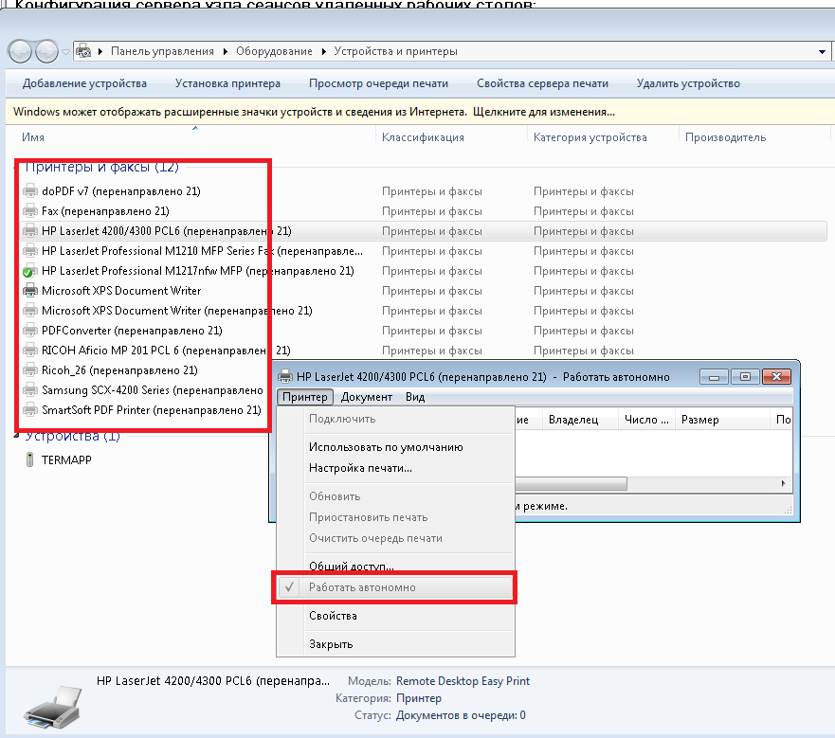Navigate to Панель управления breadcrumb
This screenshot has height=738, width=835.
162,52
